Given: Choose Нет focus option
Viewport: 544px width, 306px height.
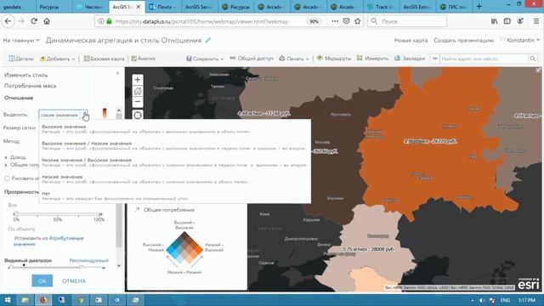Looking at the screenshot, I should [175, 195].
